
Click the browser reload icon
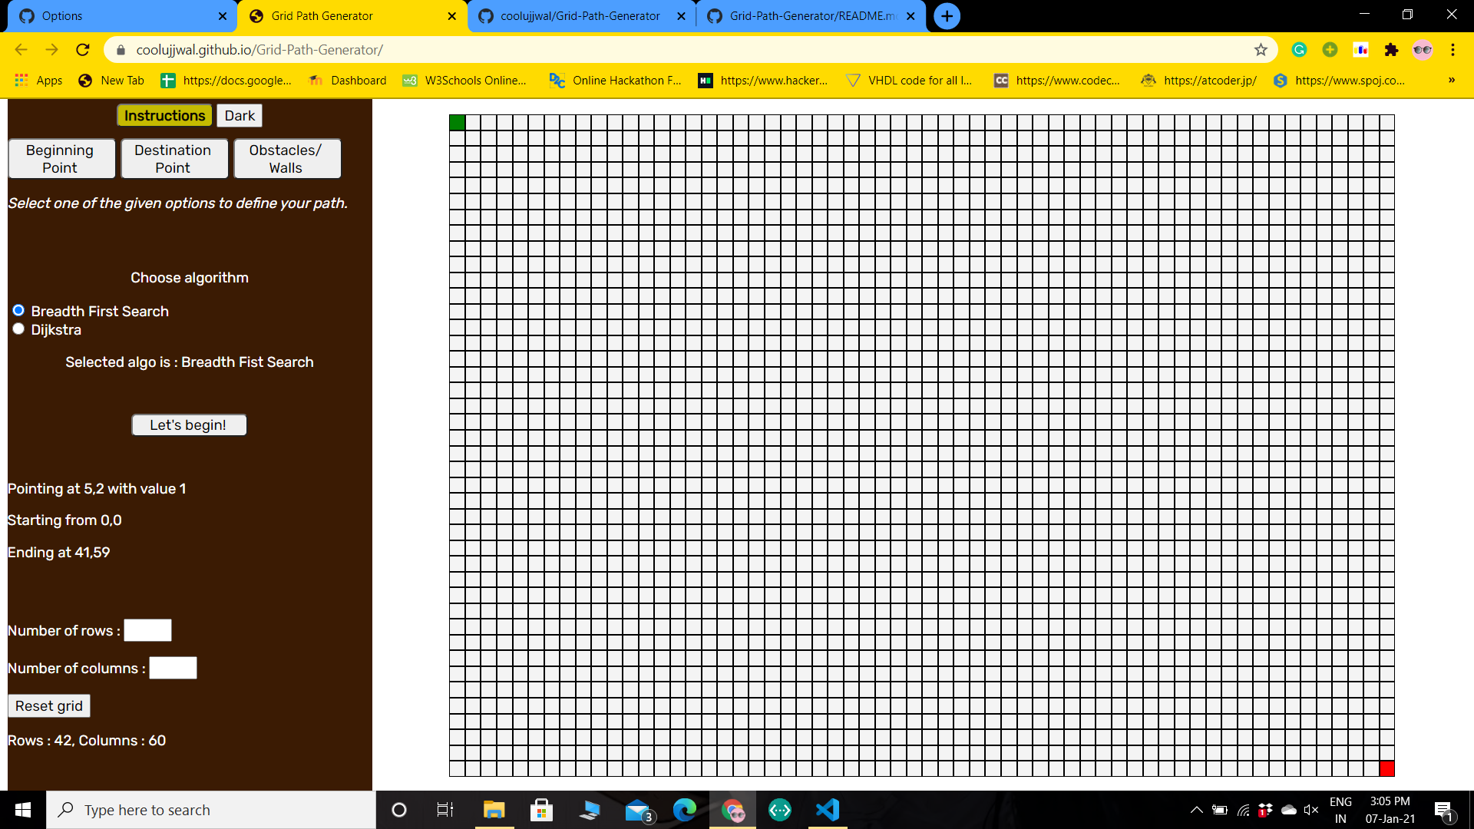tap(83, 50)
